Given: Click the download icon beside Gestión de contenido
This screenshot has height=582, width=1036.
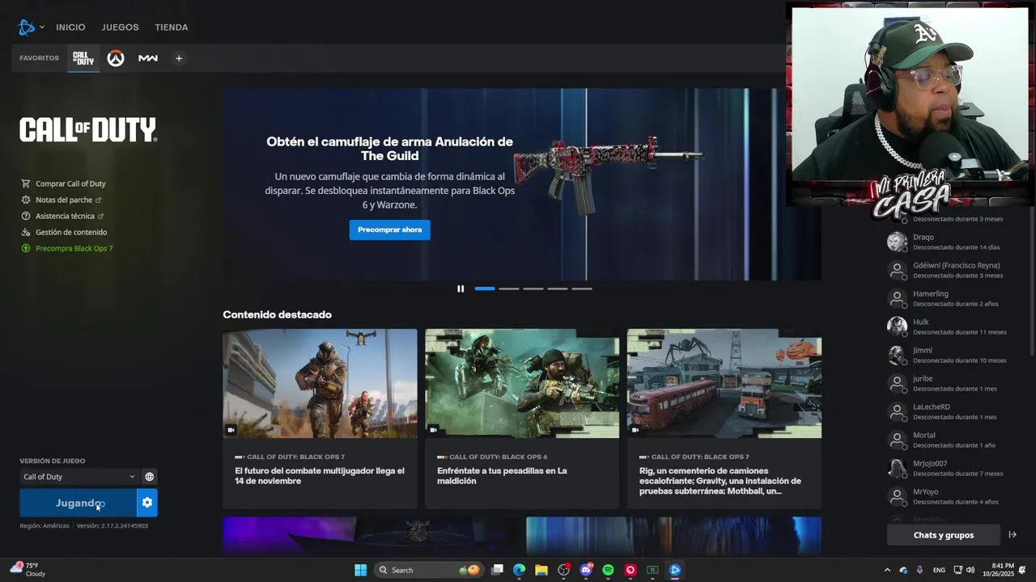Looking at the screenshot, I should 26,232.
